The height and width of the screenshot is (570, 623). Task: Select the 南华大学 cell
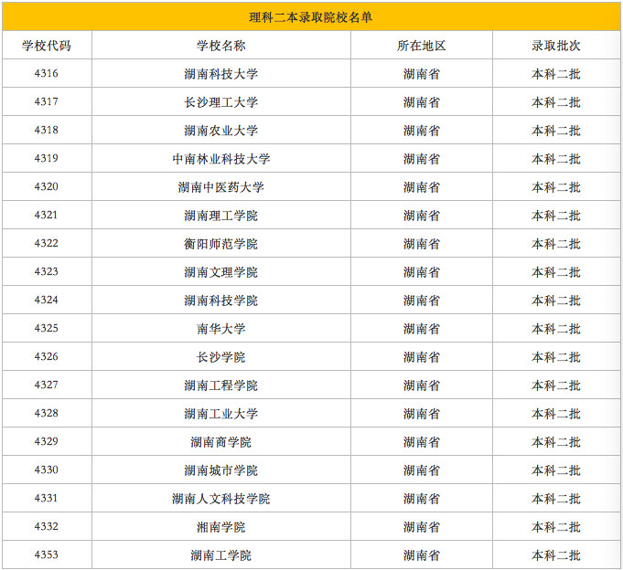click(x=220, y=329)
